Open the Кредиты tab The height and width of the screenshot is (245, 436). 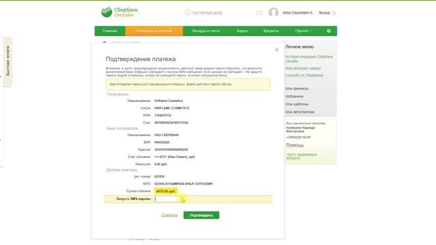(271, 31)
